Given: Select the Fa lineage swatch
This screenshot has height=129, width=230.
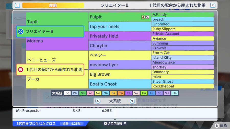Looking at the screenshot, I should [x=113, y=93].
